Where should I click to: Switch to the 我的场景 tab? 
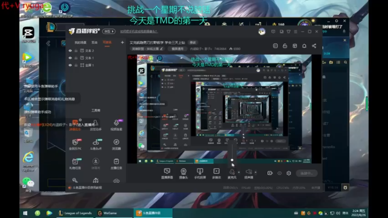(81, 43)
